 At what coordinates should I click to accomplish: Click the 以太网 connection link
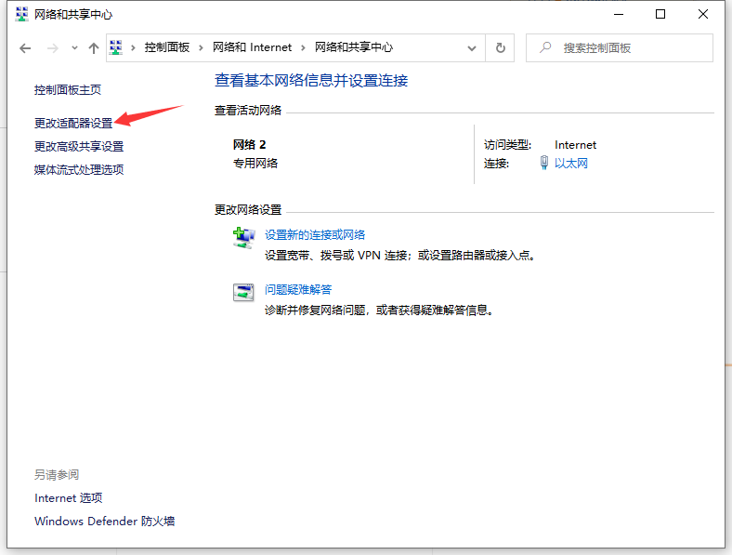point(570,164)
